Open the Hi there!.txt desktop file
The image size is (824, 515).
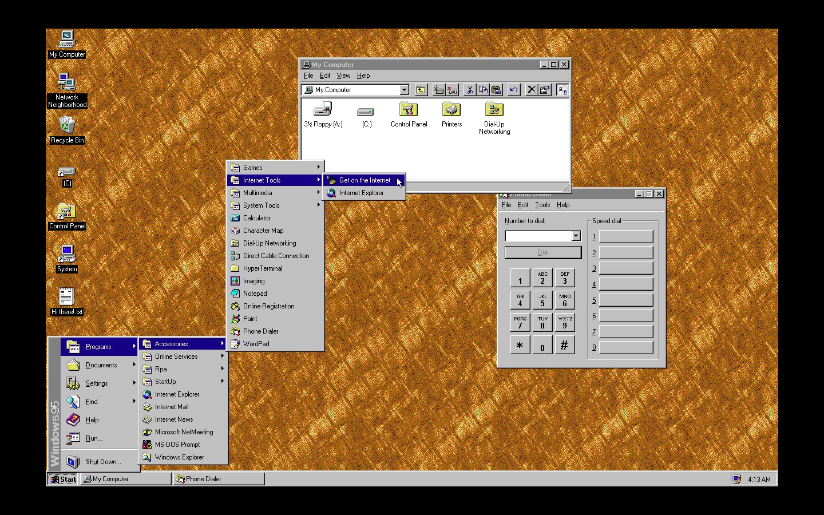coord(66,298)
